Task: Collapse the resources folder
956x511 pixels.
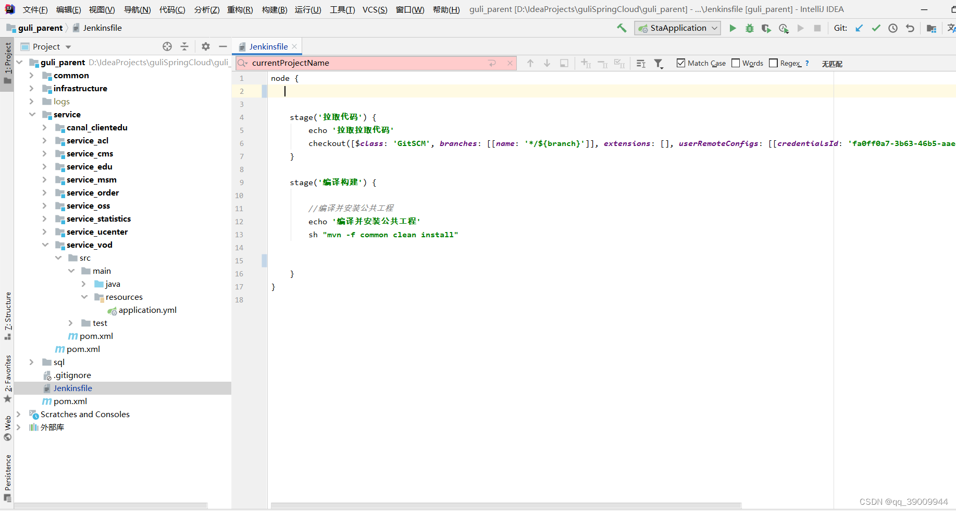Action: click(84, 297)
